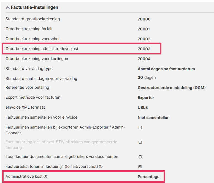The width and height of the screenshot is (214, 183).
Task: Enable Factuurlijnen samentellen bij exporteren checkbox
Action: [140, 128]
